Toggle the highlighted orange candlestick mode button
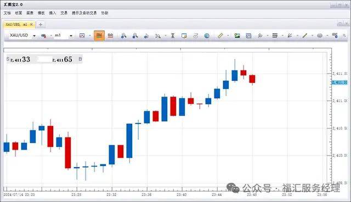 click(x=99, y=35)
